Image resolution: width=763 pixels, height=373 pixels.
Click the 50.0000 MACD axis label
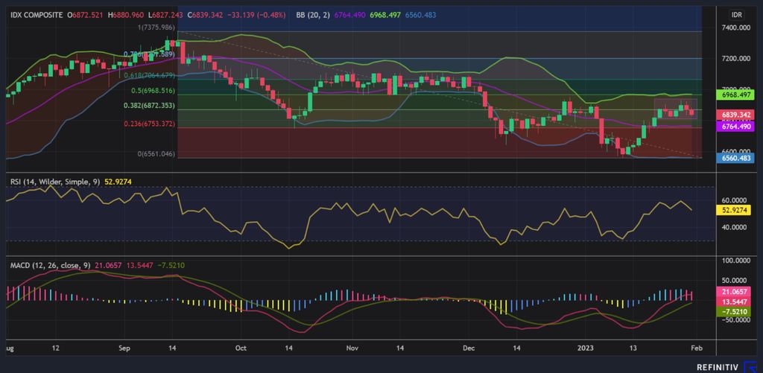tap(735, 281)
